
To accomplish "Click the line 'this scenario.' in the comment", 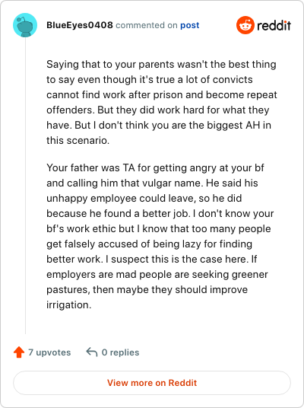I will [78, 140].
